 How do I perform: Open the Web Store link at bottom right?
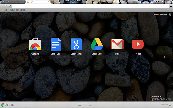pos(164,105)
